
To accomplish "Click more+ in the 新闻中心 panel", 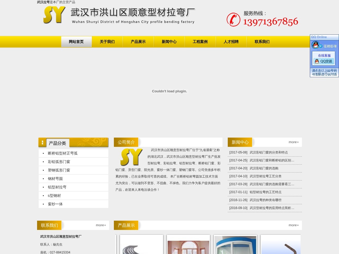I will 294,142.
